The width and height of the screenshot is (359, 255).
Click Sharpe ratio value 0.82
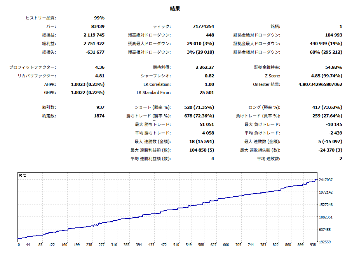click(209, 76)
